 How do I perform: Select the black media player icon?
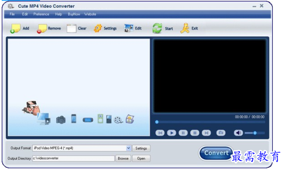[109, 119]
